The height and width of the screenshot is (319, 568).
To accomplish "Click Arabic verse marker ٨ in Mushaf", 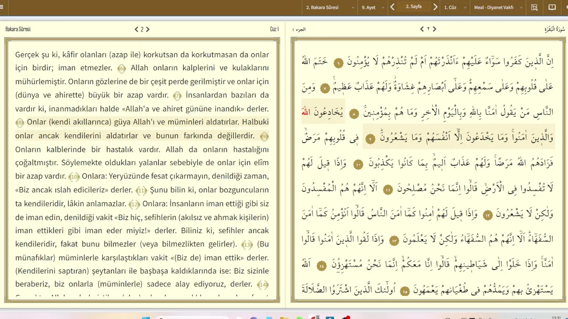I will (354, 114).
